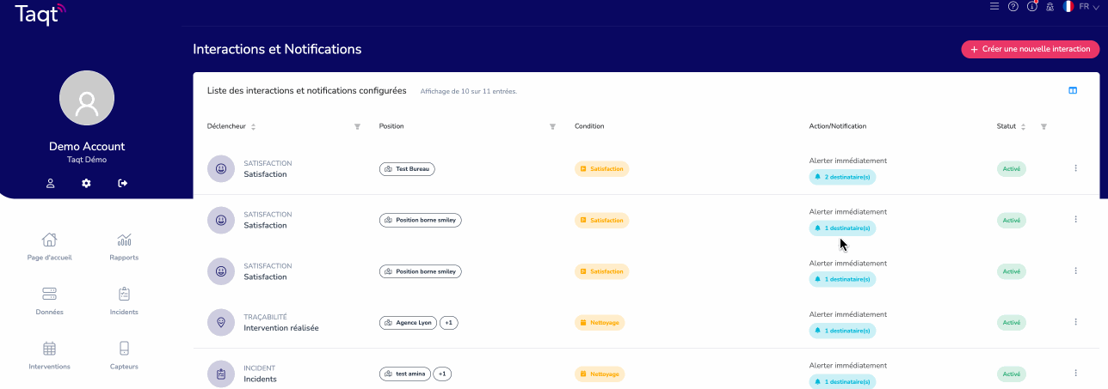Click the logout icon
Viewport: 1108px width, 389px height.
[x=123, y=183]
